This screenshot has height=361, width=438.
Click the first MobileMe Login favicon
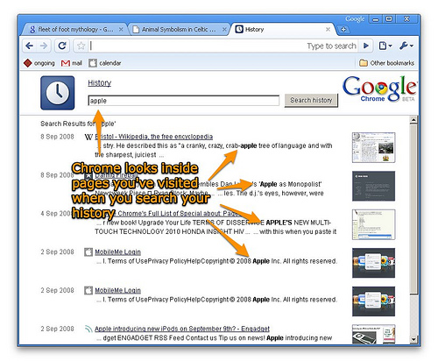[x=88, y=252]
